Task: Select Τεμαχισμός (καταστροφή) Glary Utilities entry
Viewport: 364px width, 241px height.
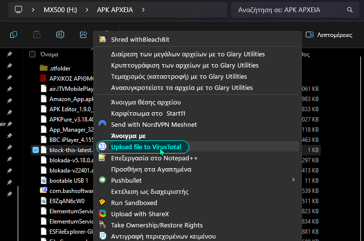Action: click(198, 76)
